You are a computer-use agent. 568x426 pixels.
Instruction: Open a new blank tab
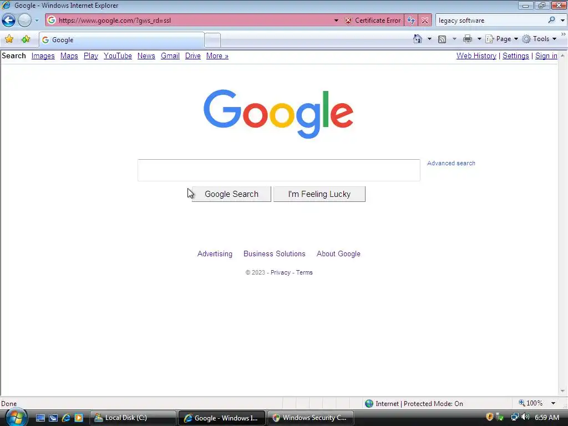pos(212,40)
